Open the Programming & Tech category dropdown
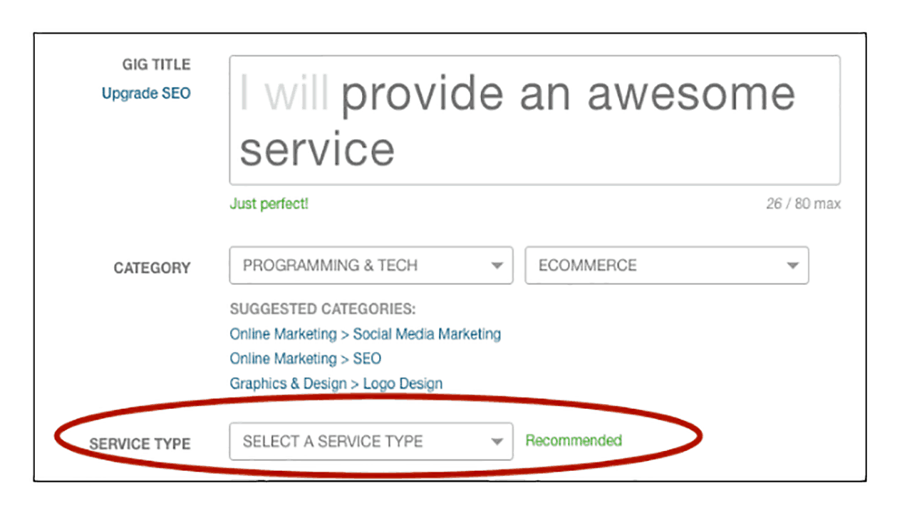 tap(370, 266)
